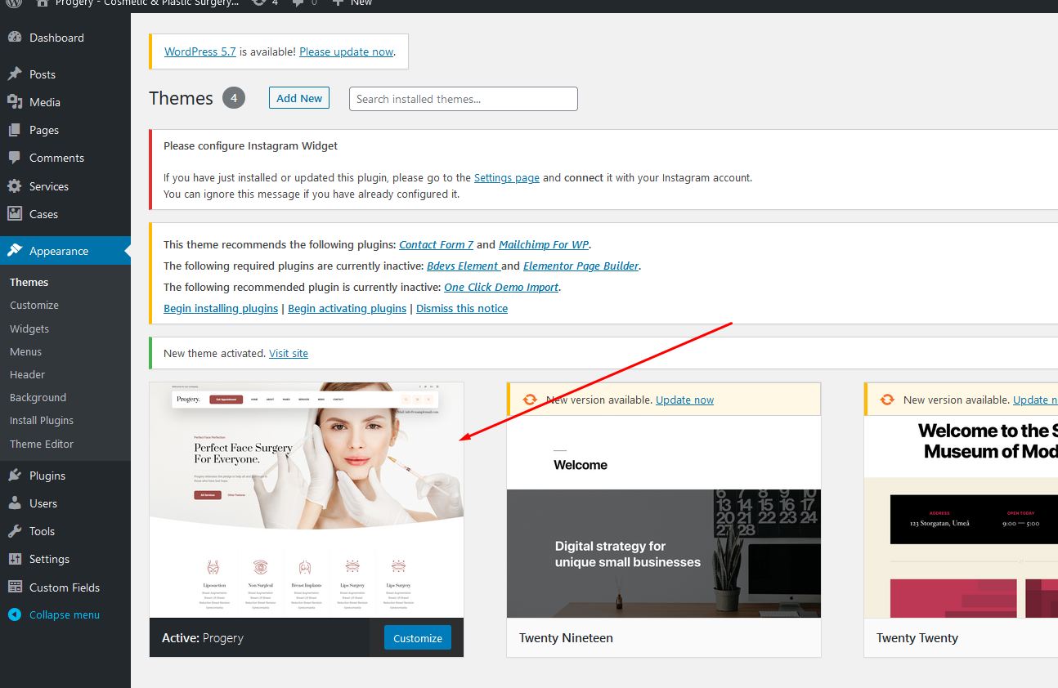Viewport: 1058px width, 688px height.
Task: Click the WordPress logo in admin bar
Action: 14,3
